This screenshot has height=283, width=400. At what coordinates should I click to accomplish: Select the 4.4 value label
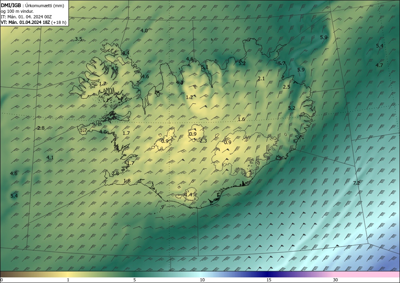click(x=126, y=53)
